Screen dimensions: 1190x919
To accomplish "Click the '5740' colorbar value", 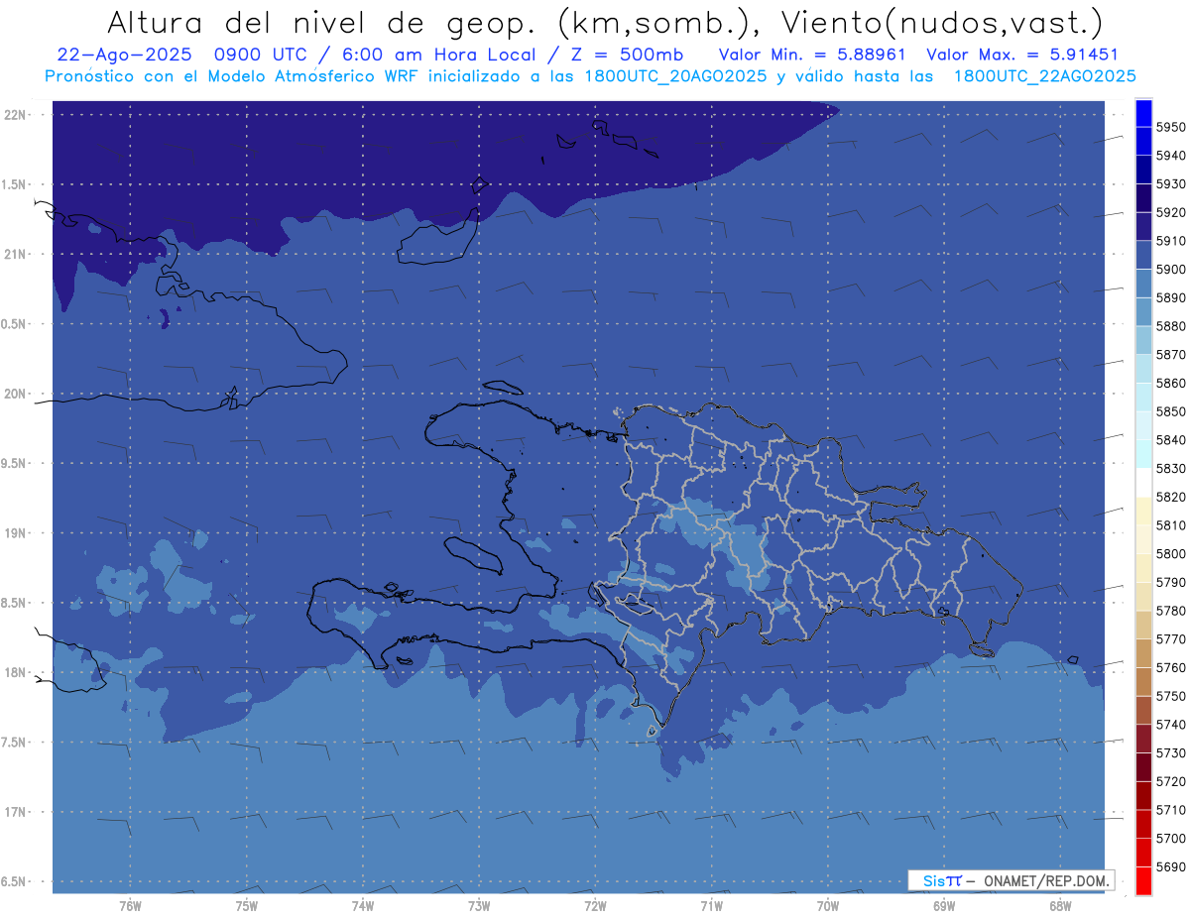I will tap(1171, 725).
